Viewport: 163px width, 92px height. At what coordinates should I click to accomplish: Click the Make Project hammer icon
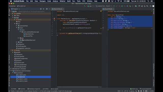tap(85, 6)
